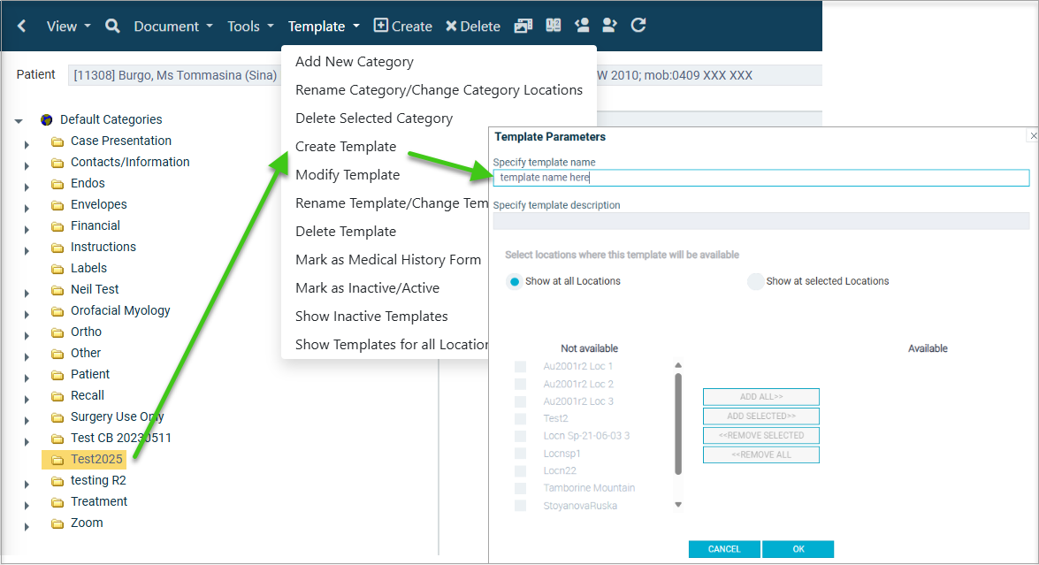Screen dimensions: 1039x565
Task: Click the Specify template name field
Action: (760, 178)
